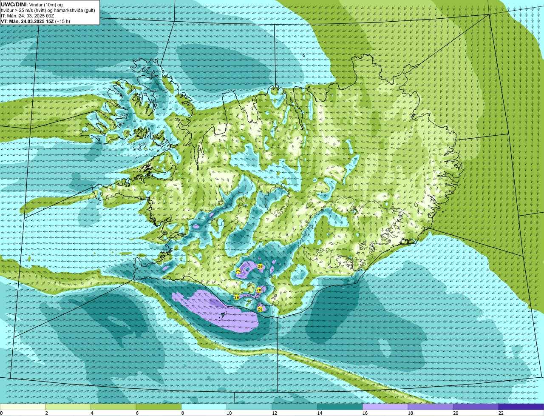Pick the 6–8 m/s olive green swatch
The image size is (544, 416).
[159, 407]
